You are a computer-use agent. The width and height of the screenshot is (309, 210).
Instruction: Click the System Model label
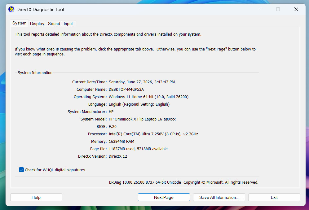pyautogui.click(x=94, y=119)
